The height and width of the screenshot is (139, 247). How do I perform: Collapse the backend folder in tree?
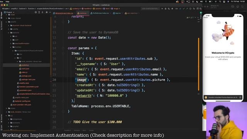click(8, 33)
